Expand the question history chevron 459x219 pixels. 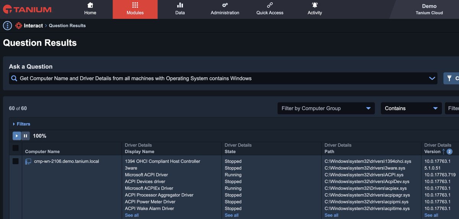(432, 78)
